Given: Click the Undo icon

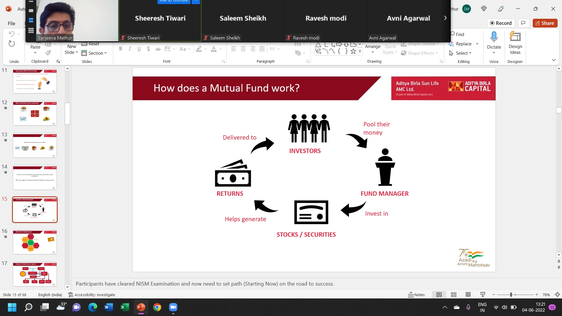Looking at the screenshot, I should click(x=11, y=34).
